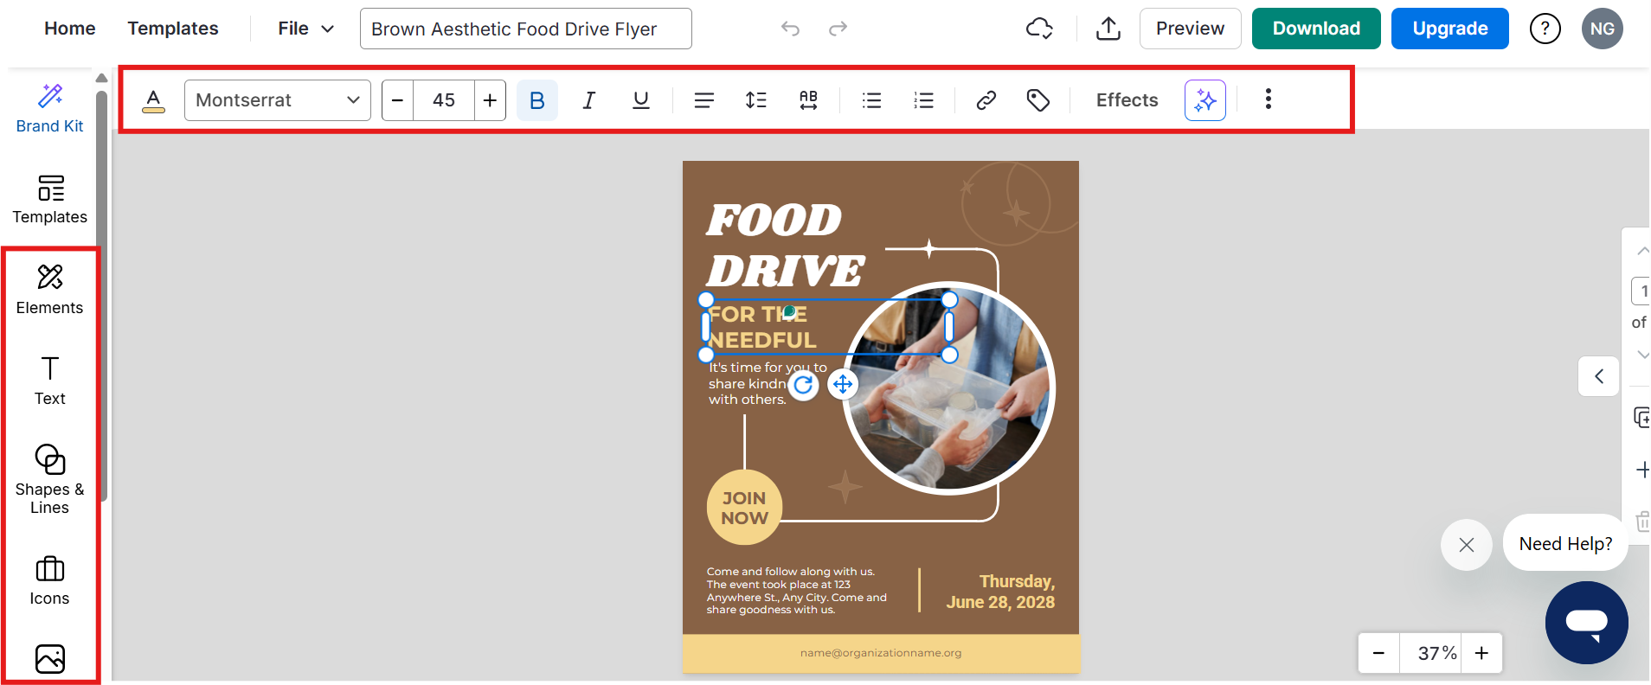Edit the font size value 45
This screenshot has height=685, width=1651.
[x=444, y=100]
